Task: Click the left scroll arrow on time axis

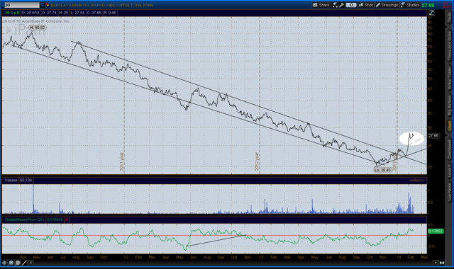Action: (x=31, y=263)
